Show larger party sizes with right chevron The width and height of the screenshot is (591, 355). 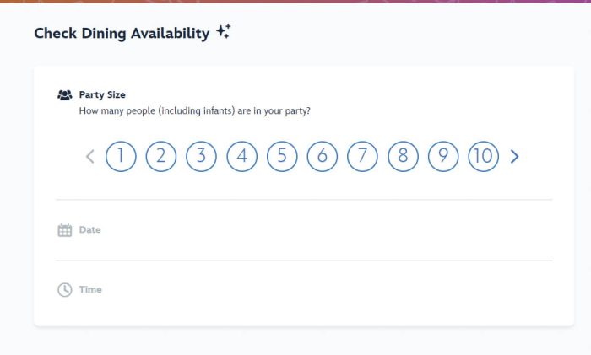[515, 156]
